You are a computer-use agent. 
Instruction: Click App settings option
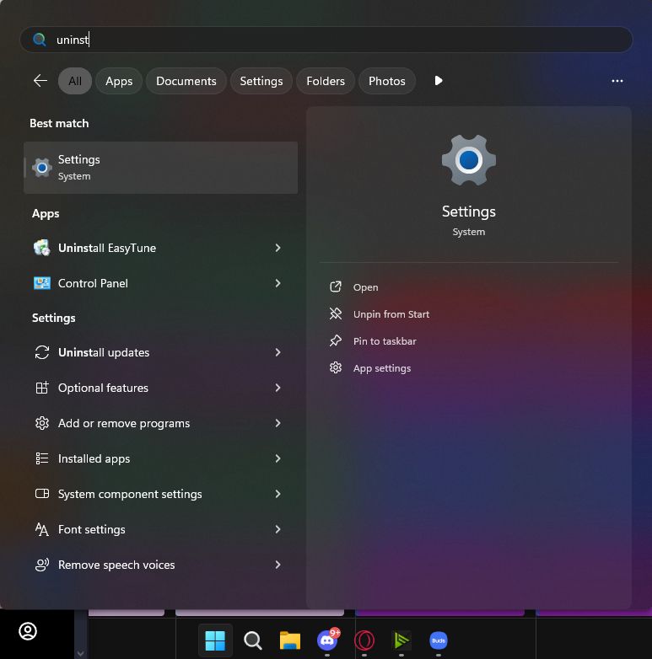point(382,368)
